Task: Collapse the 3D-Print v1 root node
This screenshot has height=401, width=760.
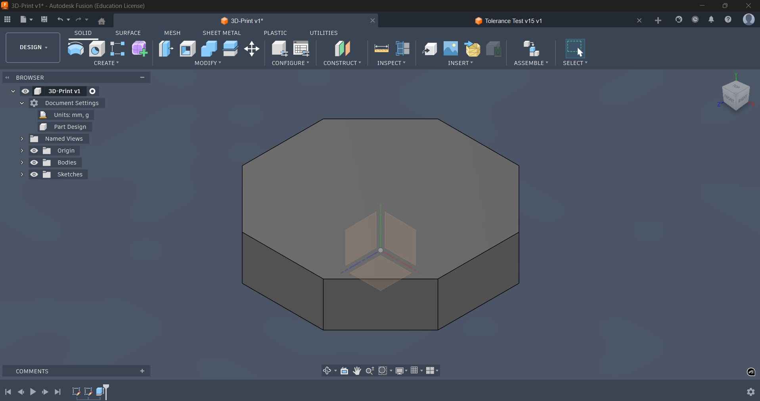Action: pos(13,91)
